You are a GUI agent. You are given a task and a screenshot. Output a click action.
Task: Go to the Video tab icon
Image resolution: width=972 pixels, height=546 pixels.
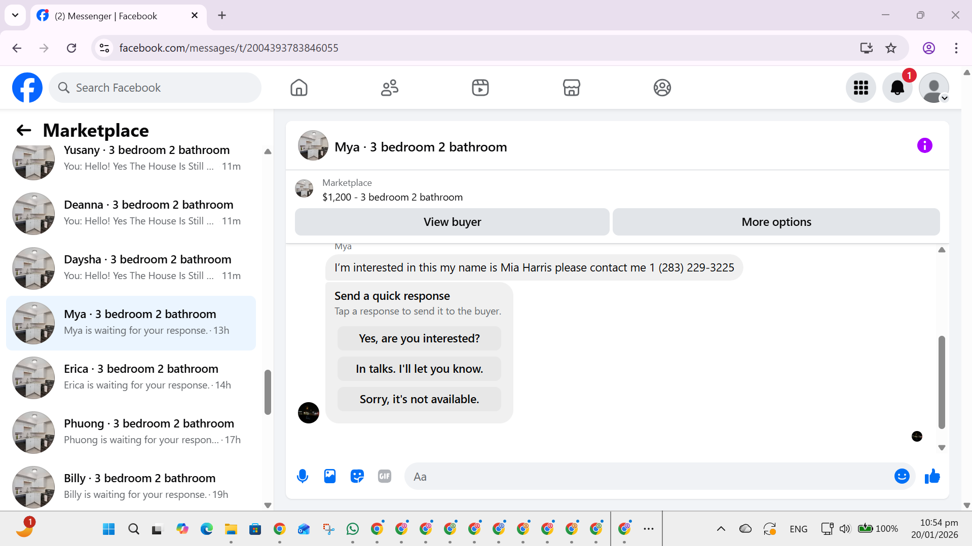click(x=480, y=88)
